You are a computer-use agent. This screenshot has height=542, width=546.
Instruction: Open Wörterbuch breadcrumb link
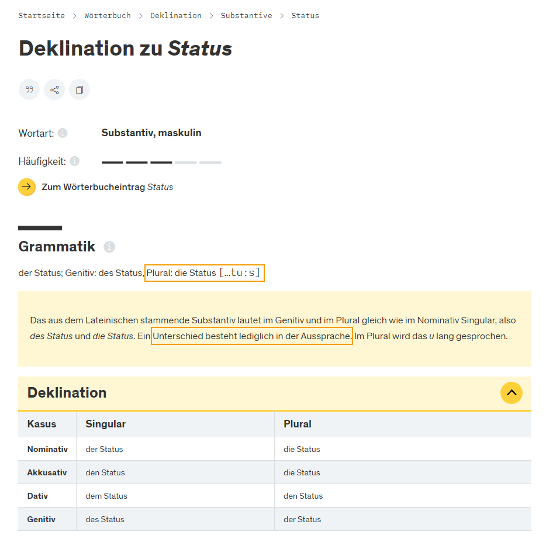pyautogui.click(x=108, y=16)
